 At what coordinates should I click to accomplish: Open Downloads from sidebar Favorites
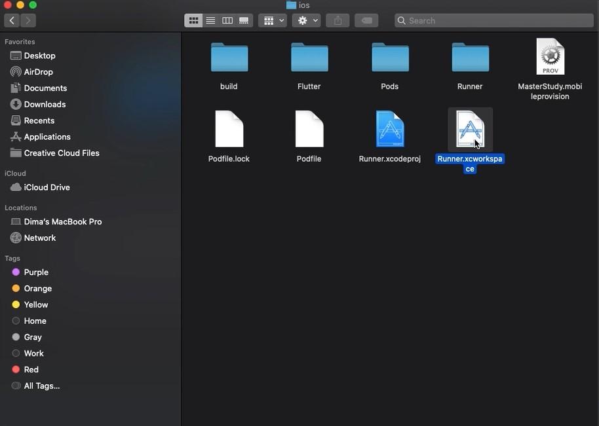click(45, 104)
